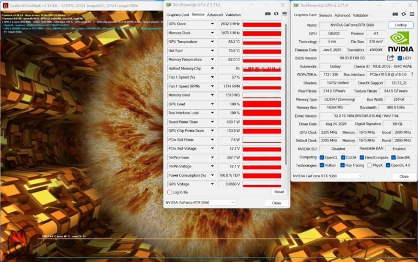
Task: Click the camera icon in the Graphics Card window
Action: (x=395, y=14)
